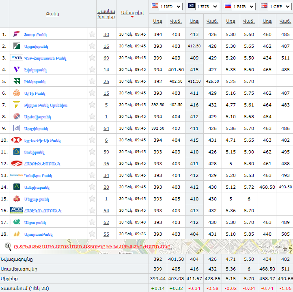Open the 1 USD currency dropdown
The image size is (293, 292).
[170, 6]
